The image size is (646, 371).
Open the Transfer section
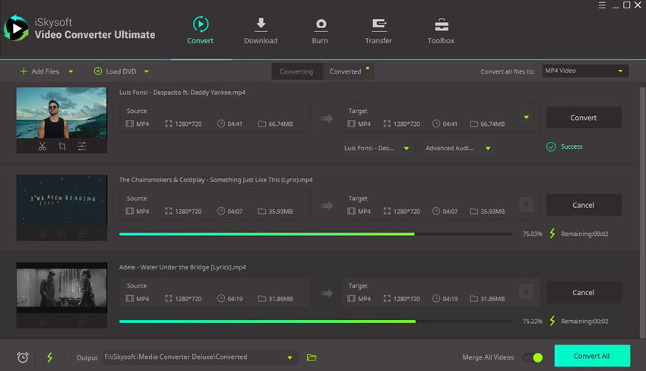(x=378, y=31)
